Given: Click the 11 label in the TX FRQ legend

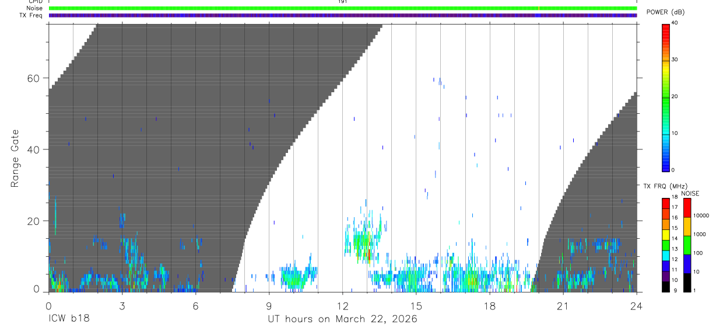Looking at the screenshot, I should tap(675, 270).
